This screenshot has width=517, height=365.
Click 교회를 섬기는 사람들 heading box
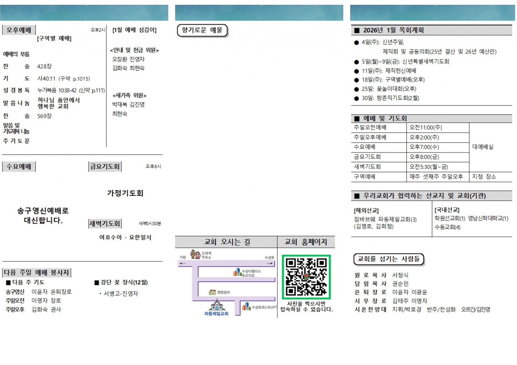pyautogui.click(x=389, y=259)
